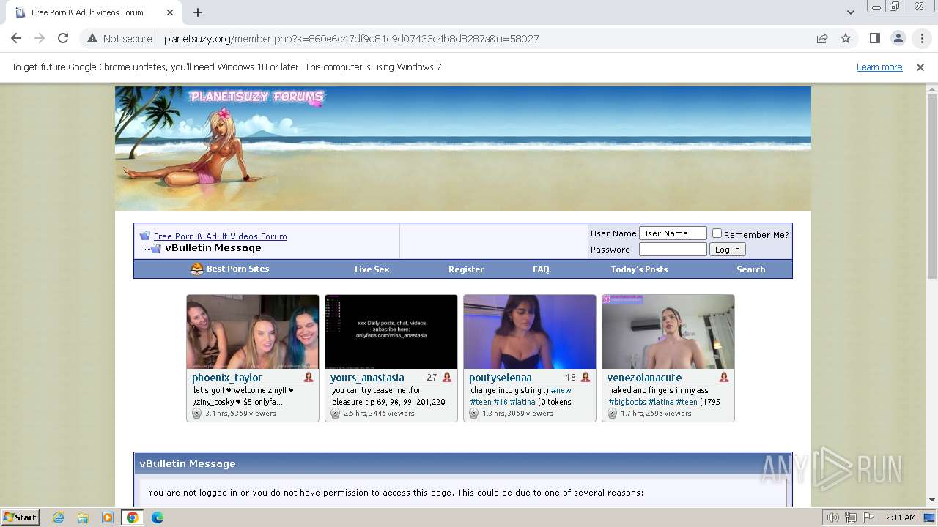Open the venezolanacute thumbnail

tap(668, 332)
